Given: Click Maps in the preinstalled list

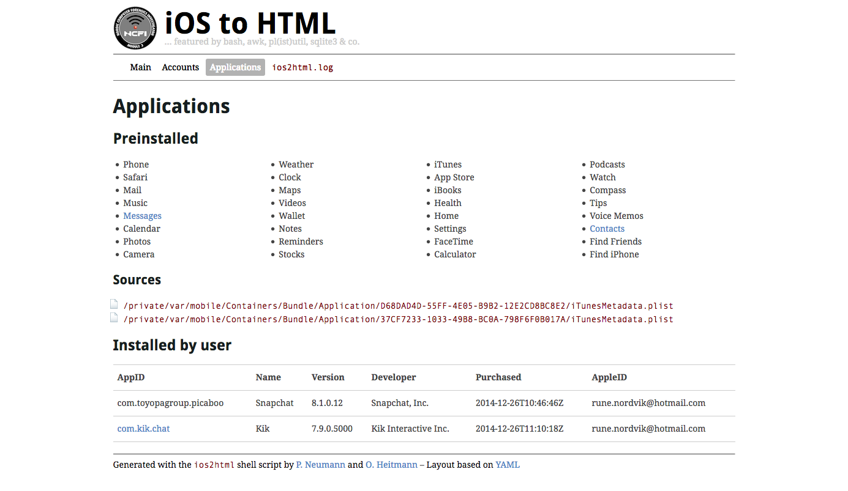Looking at the screenshot, I should pos(290,190).
